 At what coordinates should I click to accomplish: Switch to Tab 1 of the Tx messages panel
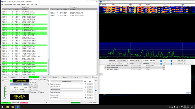point(48,80)
